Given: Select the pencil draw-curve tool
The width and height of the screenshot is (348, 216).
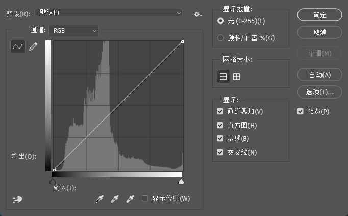Looking at the screenshot, I should 33,46.
